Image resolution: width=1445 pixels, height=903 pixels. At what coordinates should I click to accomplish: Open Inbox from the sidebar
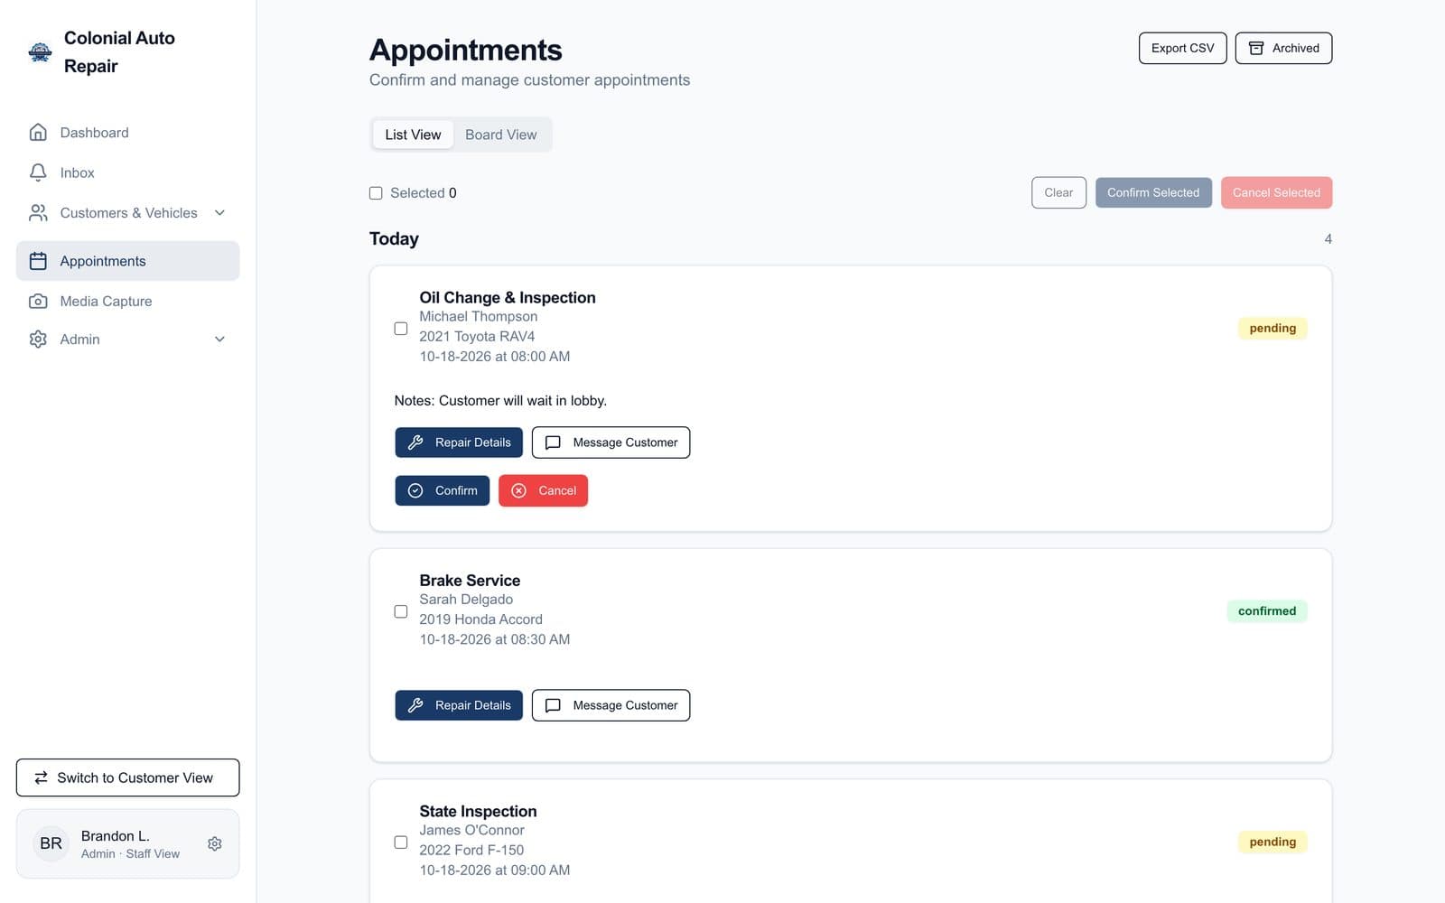(x=127, y=172)
